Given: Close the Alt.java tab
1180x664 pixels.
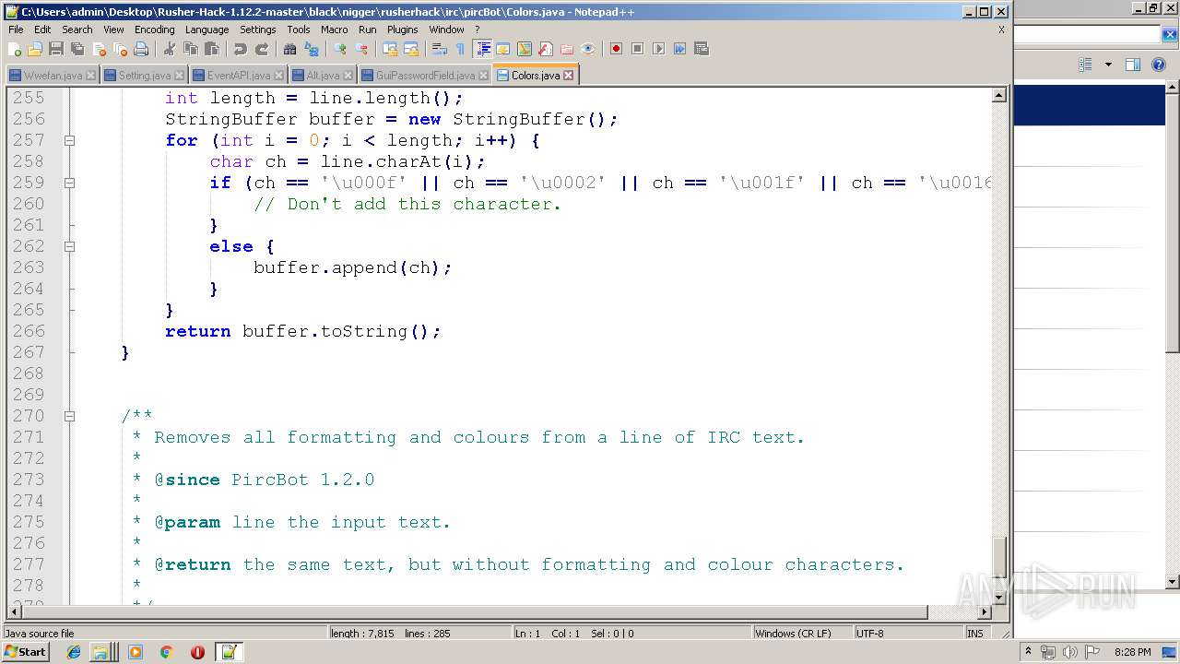Looking at the screenshot, I should [348, 75].
